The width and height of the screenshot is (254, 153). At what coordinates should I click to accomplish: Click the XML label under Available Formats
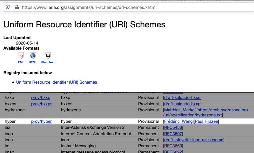[x=21, y=62]
